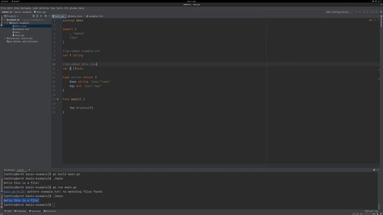The image size is (383, 215).
Task: Select main.go in project tree
Action: point(19,35)
